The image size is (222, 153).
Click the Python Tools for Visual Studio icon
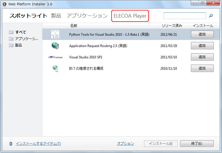[55, 34]
